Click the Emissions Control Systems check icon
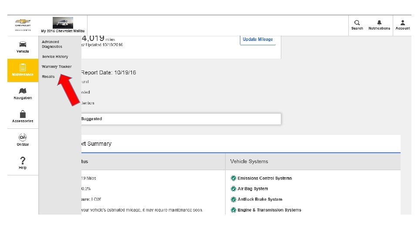The image size is (418, 235). tap(233, 178)
